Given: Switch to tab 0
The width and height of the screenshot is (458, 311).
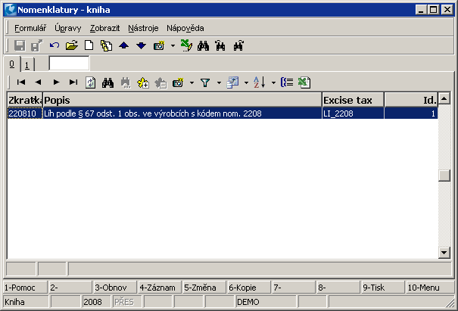Looking at the screenshot, I should [x=12, y=64].
